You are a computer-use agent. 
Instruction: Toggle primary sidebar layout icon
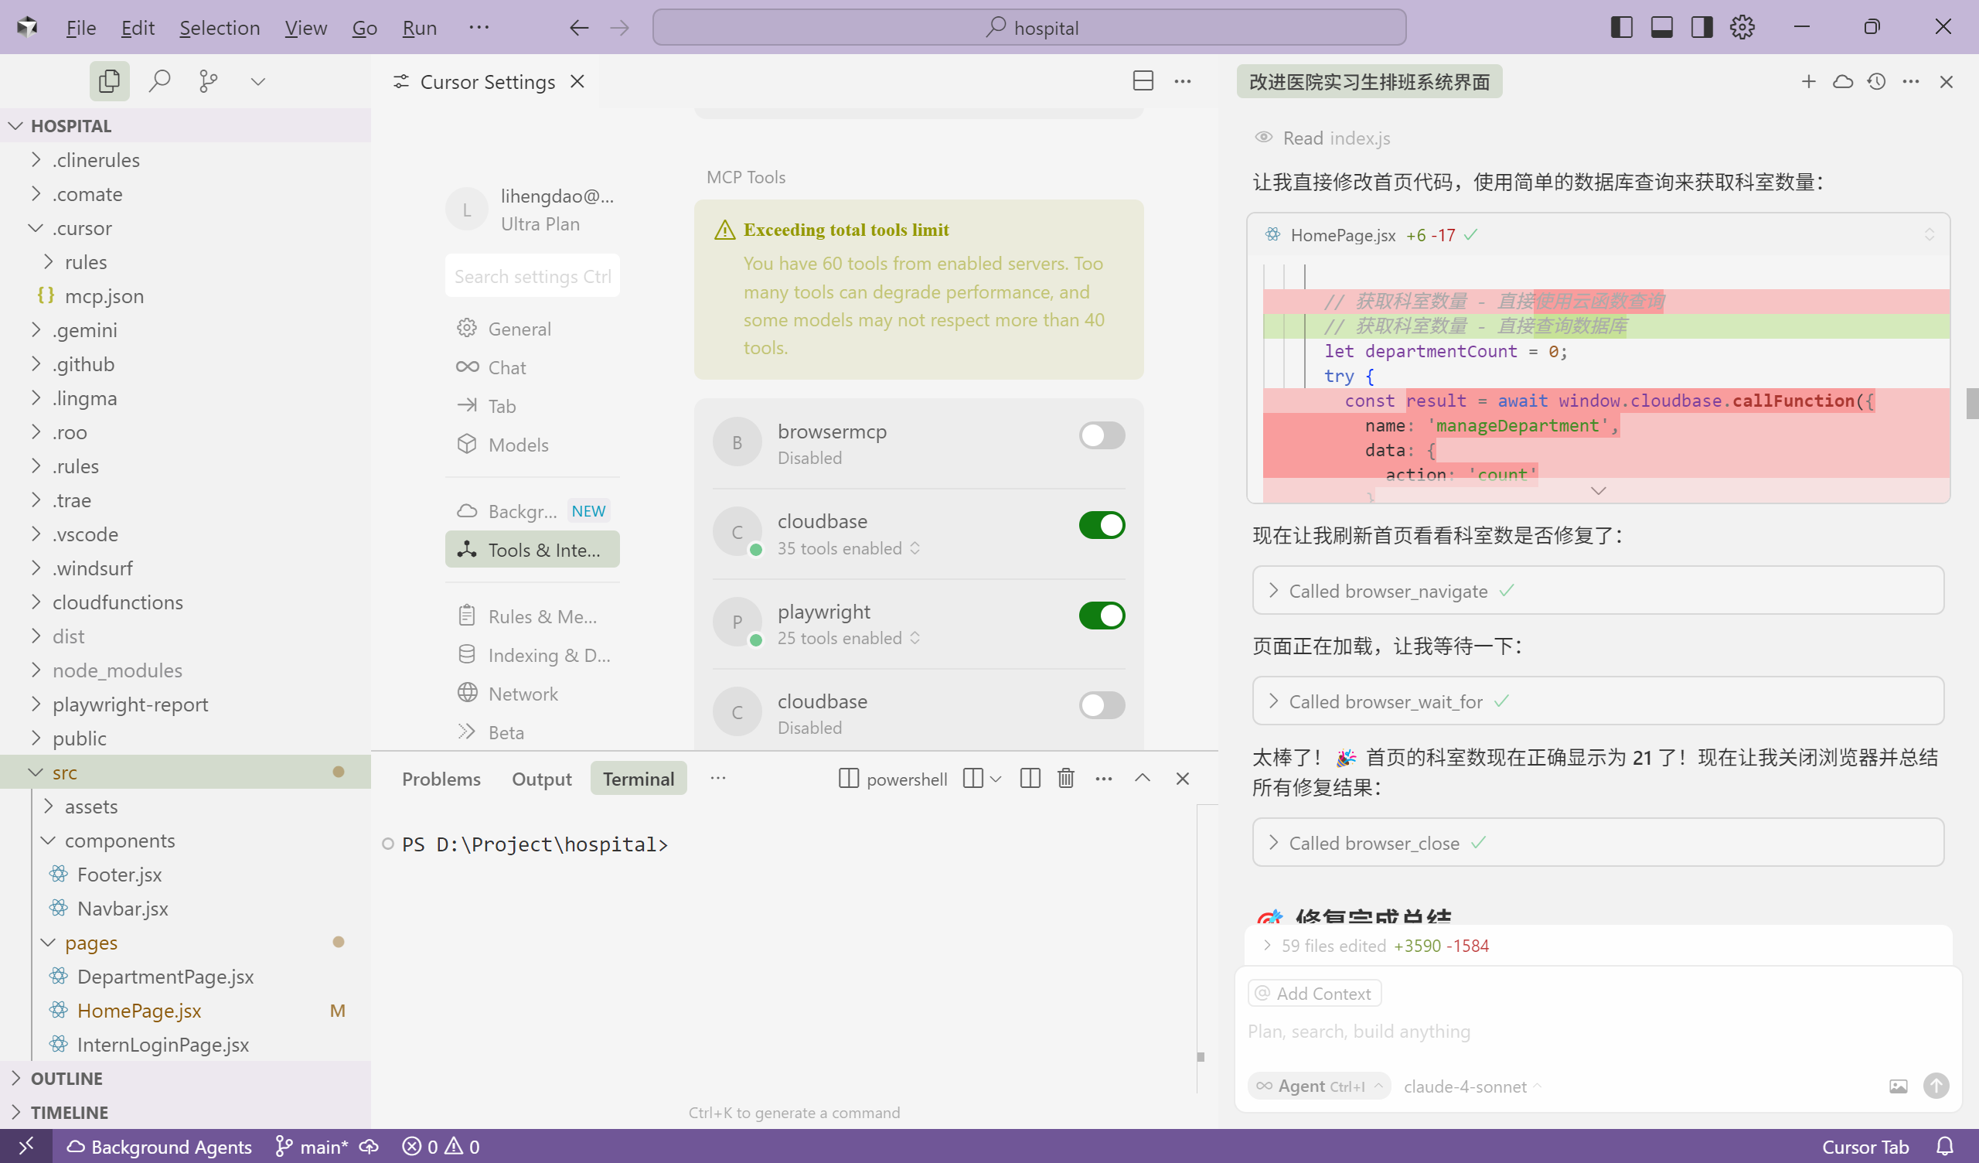pos(1622,28)
